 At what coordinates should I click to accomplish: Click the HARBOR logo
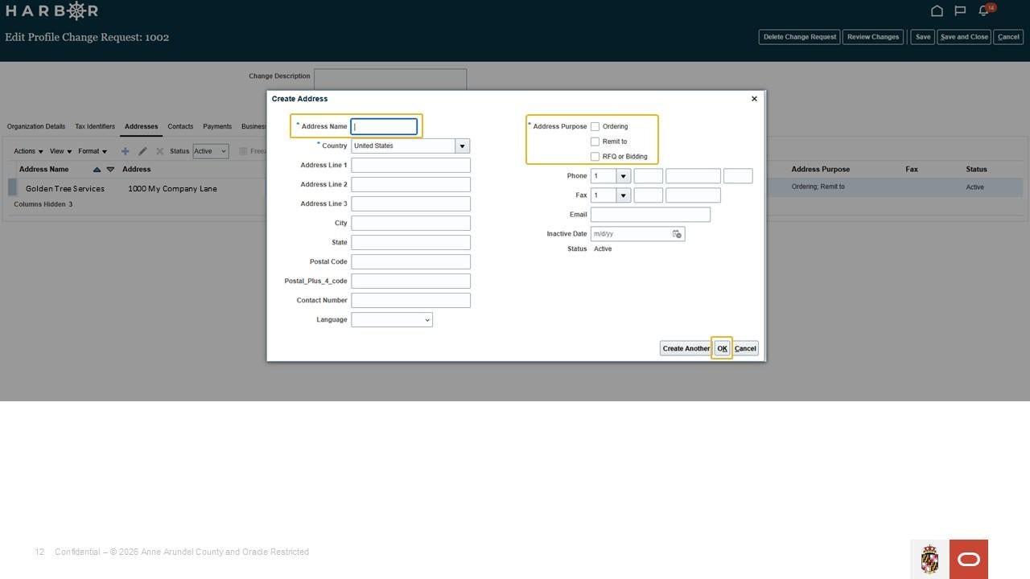(51, 10)
